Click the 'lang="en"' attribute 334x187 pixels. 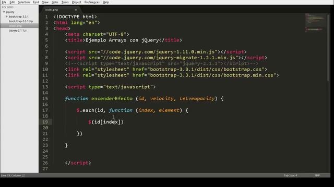point(84,22)
